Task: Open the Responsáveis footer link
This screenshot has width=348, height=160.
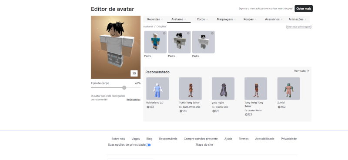Action: (x=168, y=139)
